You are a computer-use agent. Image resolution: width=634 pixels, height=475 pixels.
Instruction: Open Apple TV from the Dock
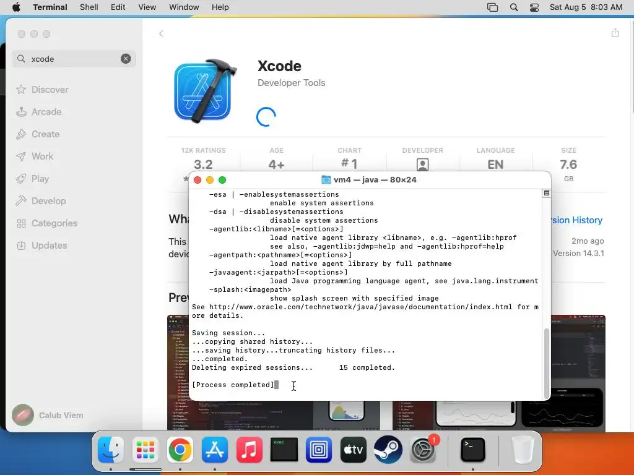click(x=354, y=450)
